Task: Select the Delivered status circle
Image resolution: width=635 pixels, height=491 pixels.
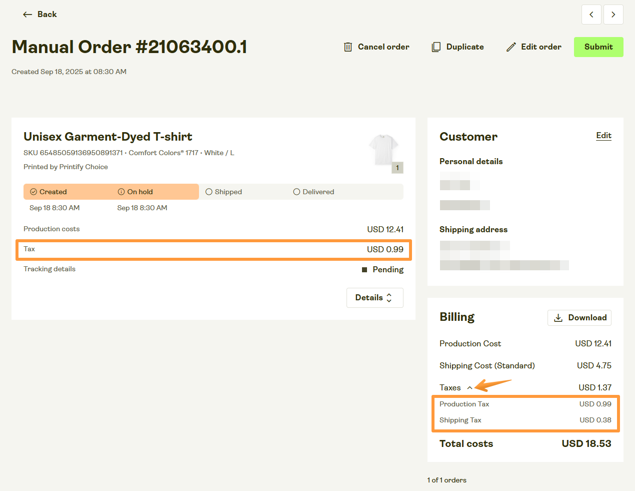Action: pyautogui.click(x=297, y=192)
